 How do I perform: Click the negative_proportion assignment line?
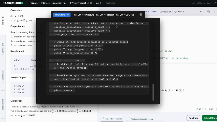82,31
